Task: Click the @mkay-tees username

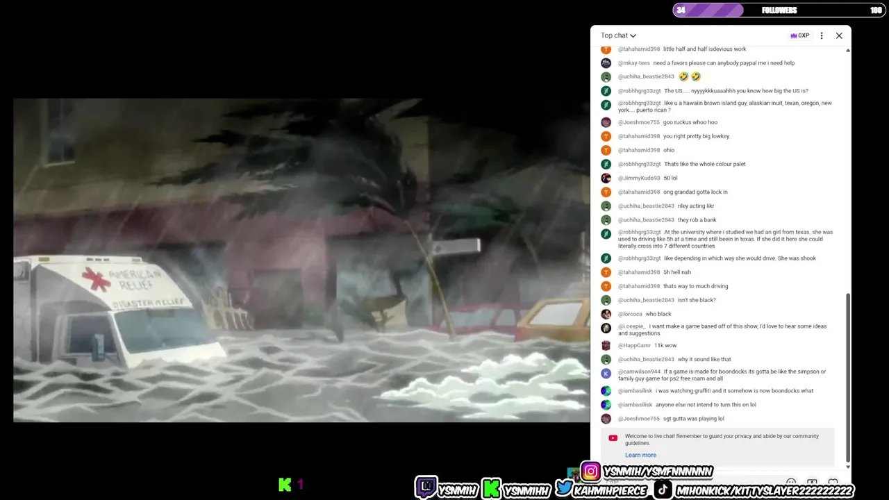Action: pos(634,63)
